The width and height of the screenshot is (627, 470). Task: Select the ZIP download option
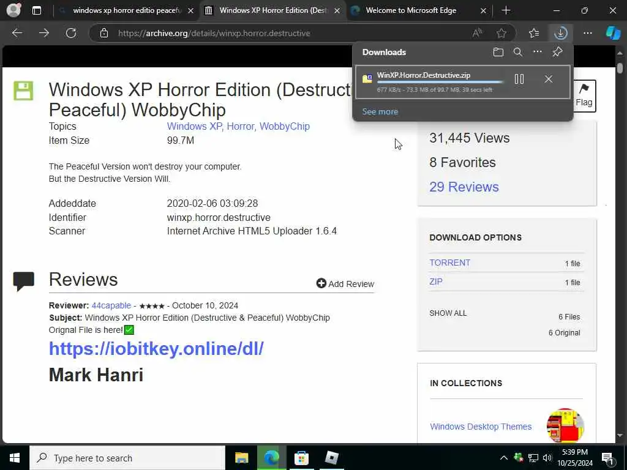point(436,282)
